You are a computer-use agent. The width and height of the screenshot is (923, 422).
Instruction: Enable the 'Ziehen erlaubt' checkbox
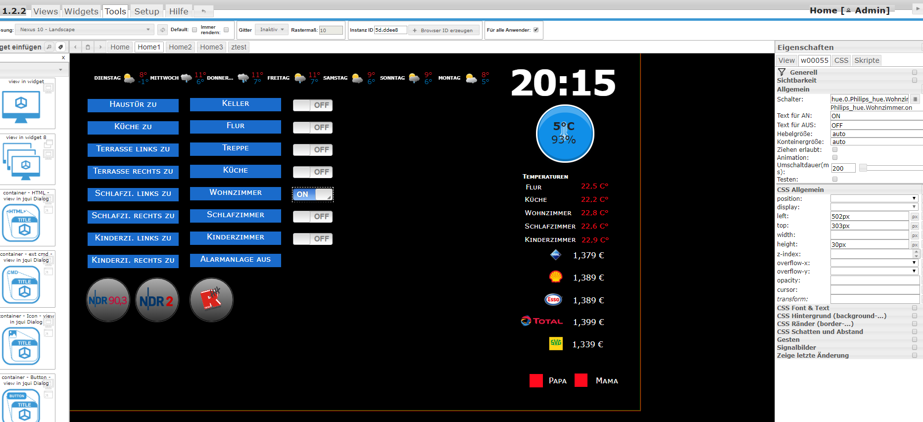click(835, 149)
